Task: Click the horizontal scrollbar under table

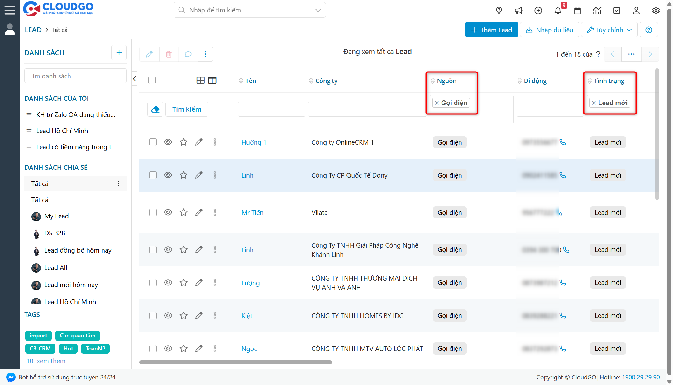Action: (235, 362)
